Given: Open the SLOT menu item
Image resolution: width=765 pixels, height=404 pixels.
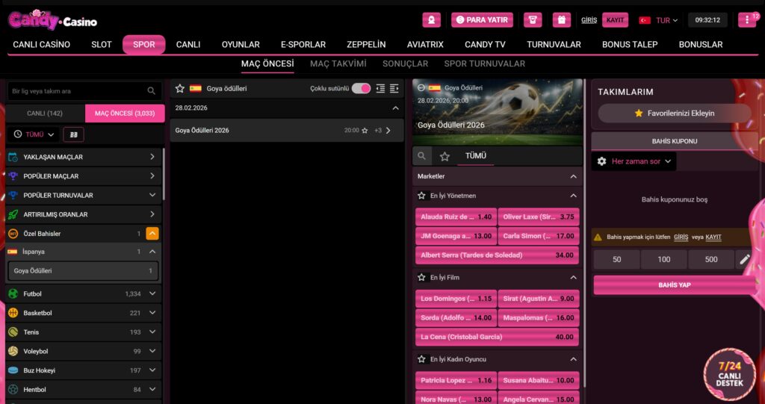Looking at the screenshot, I should click(x=102, y=44).
